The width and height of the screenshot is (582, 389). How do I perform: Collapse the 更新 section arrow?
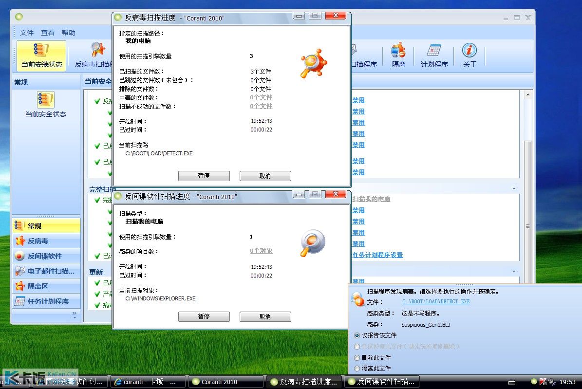point(514,271)
